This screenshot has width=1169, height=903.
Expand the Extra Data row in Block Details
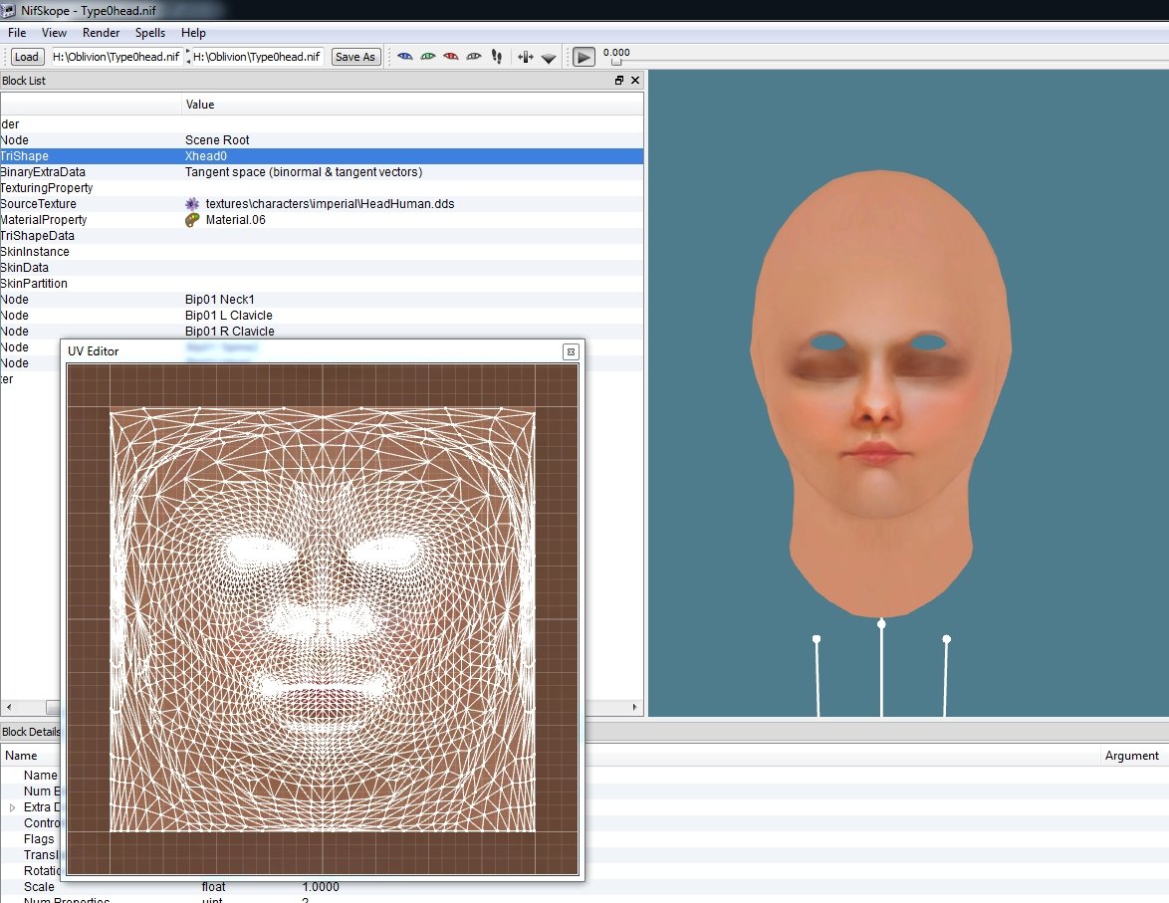tap(12, 807)
